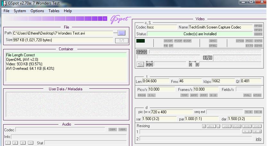267x146 pixels.
Task: Click the IPBS frame types icon
Action: (142, 52)
